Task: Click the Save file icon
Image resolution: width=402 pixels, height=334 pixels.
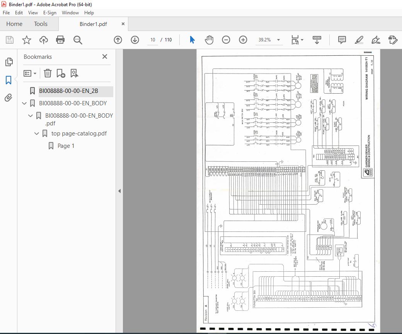Action: 10,40
